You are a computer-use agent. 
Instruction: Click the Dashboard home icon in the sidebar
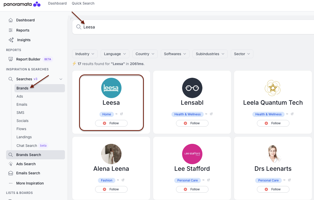11,20
